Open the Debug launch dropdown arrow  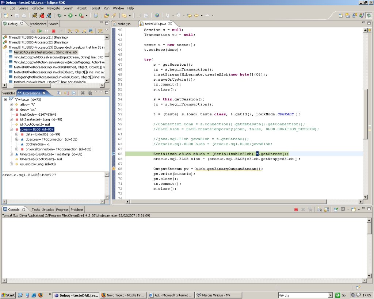(65, 16)
